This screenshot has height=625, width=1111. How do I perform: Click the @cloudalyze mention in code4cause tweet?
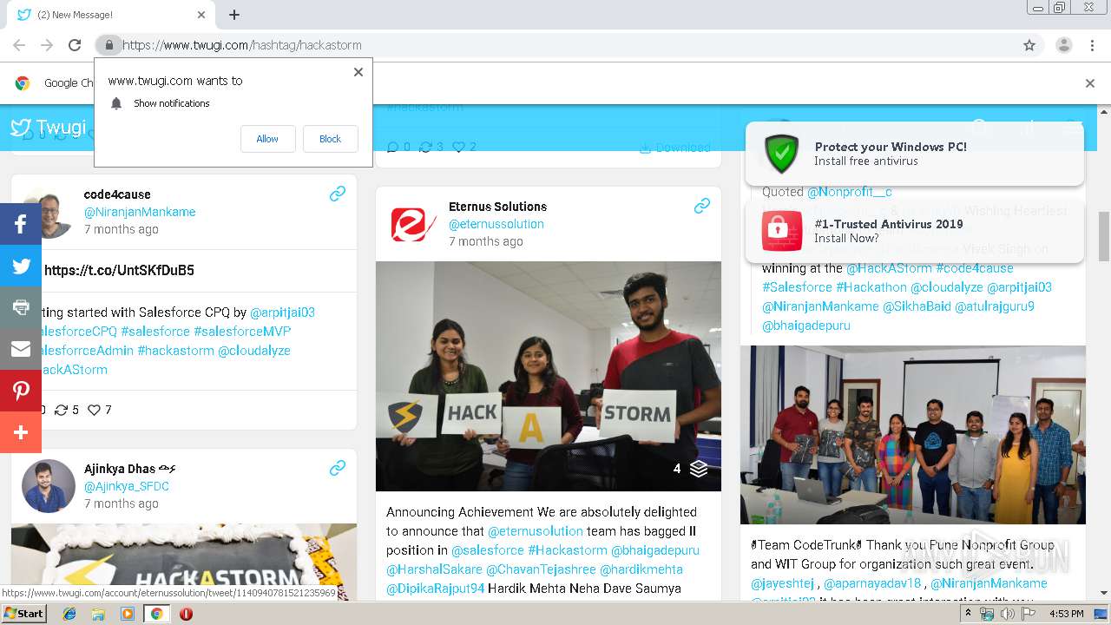click(x=254, y=351)
